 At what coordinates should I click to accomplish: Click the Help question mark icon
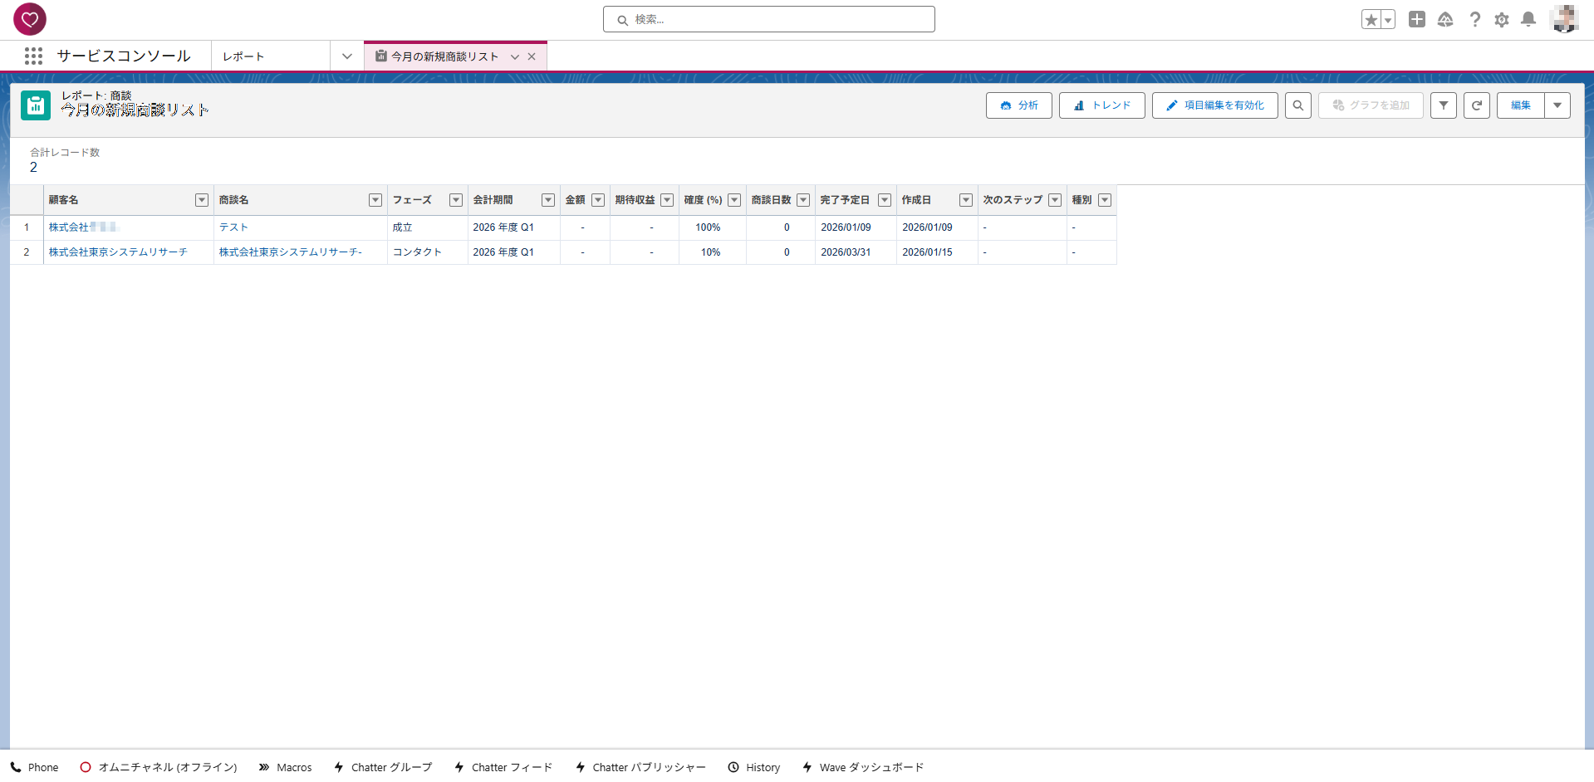1474,19
